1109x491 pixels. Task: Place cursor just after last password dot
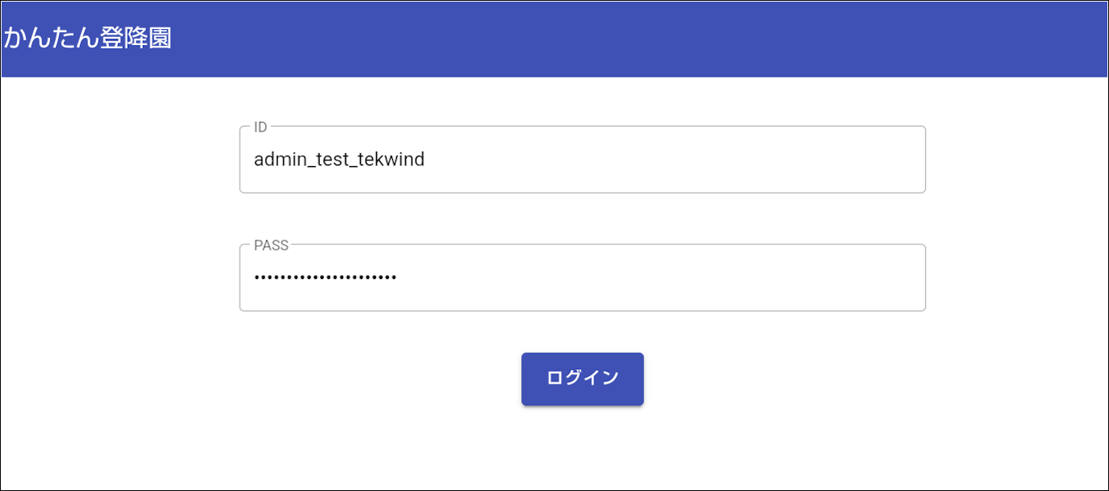(x=398, y=278)
